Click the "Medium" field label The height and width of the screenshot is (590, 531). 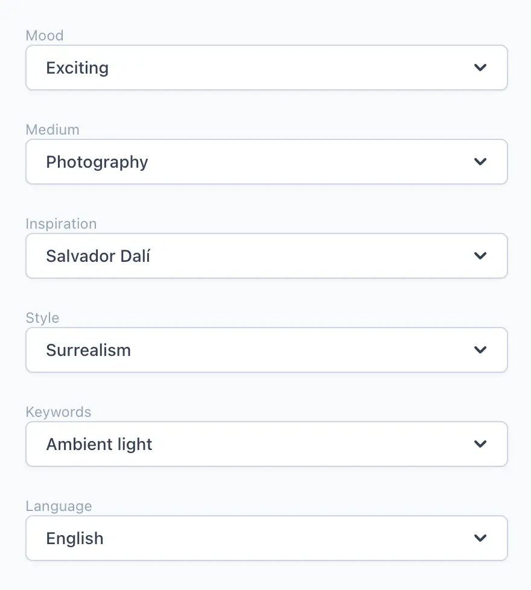(x=52, y=130)
